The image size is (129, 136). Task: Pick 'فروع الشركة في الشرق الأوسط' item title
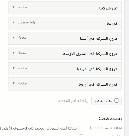pyautogui.click(x=90, y=54)
